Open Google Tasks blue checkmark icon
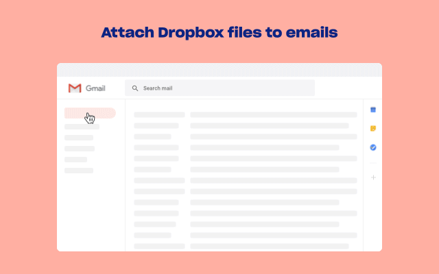This screenshot has width=439, height=274. 373,147
